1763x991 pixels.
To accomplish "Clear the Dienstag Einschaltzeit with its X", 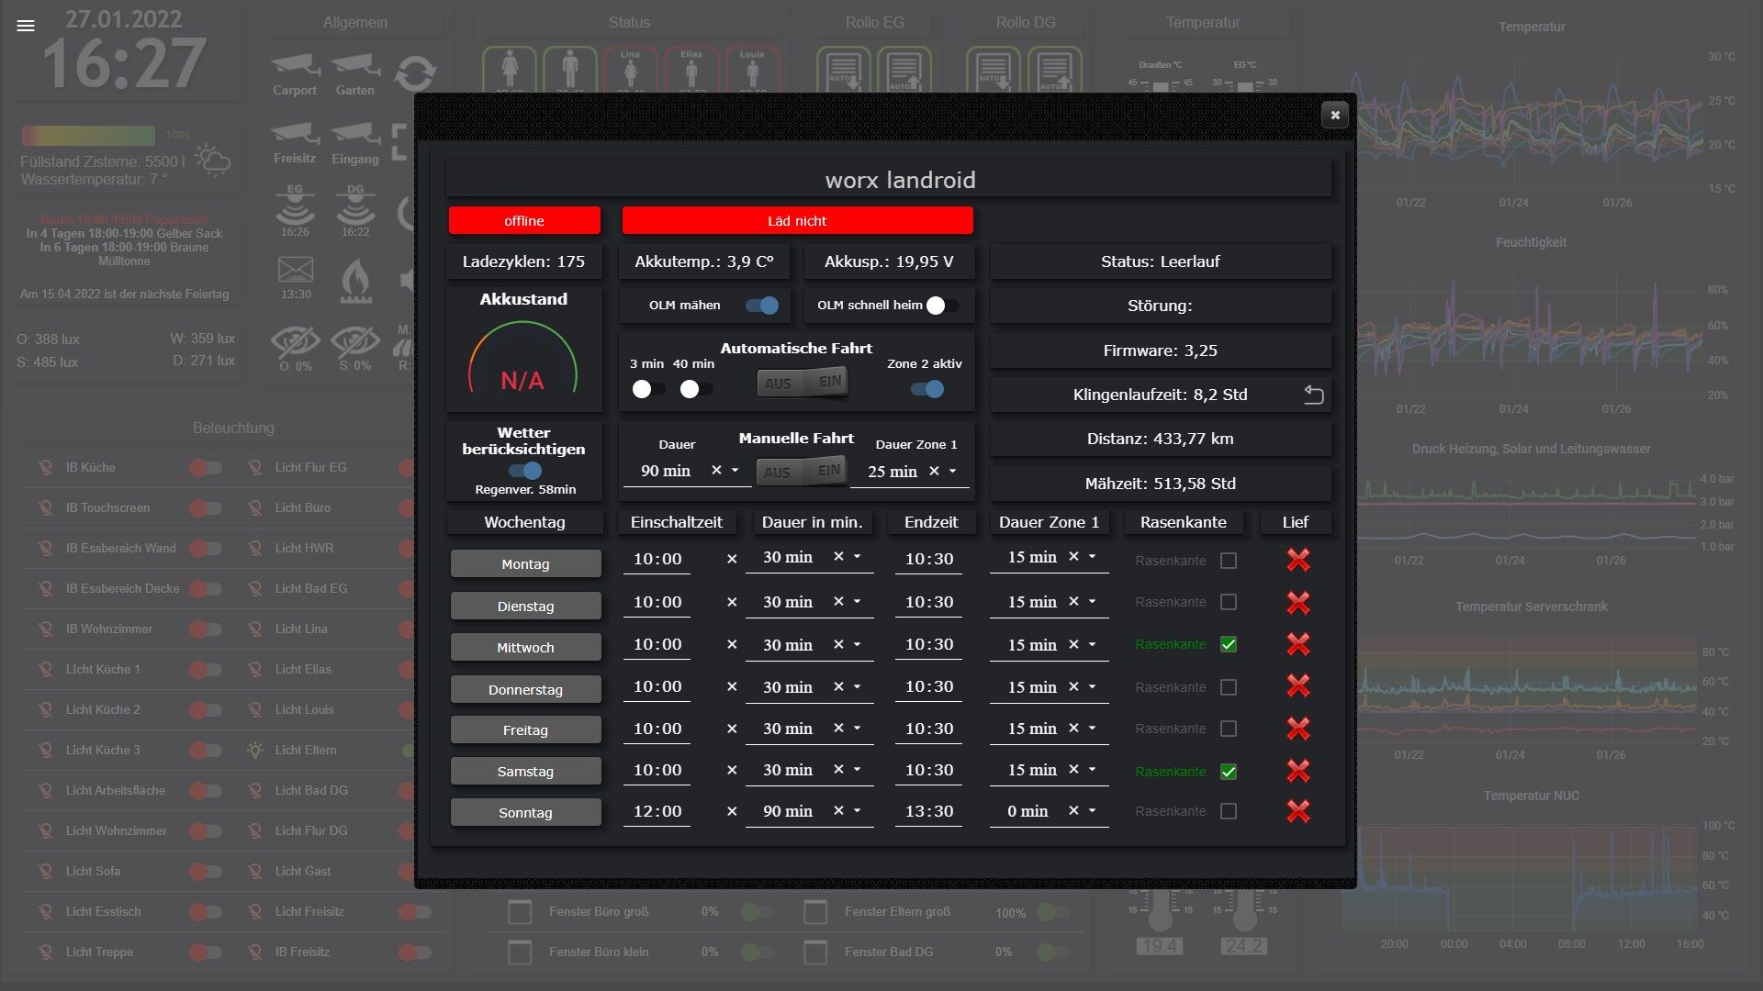I will pyautogui.click(x=732, y=602).
